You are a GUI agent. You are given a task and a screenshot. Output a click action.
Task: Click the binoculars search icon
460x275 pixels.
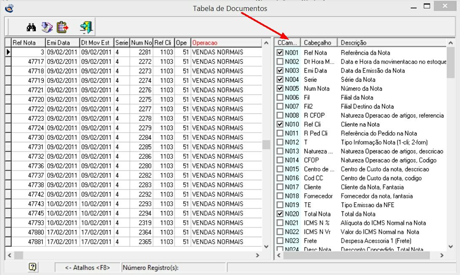point(32,27)
